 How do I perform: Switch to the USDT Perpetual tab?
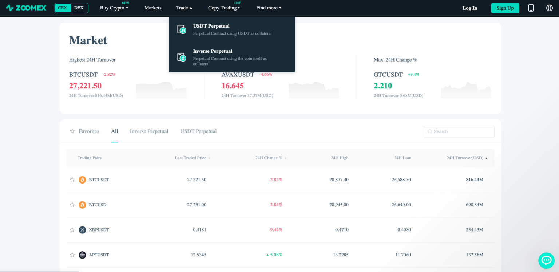(198, 131)
